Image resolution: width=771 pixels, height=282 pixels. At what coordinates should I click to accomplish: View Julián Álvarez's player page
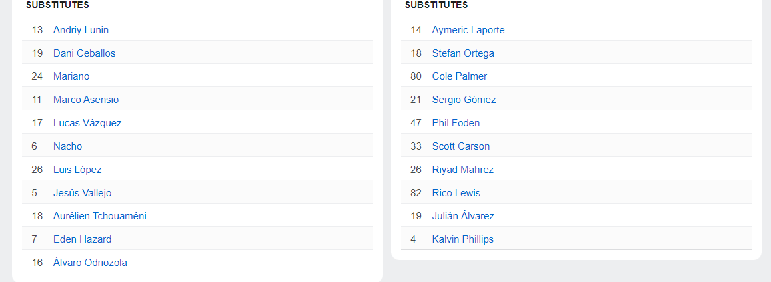tap(463, 216)
